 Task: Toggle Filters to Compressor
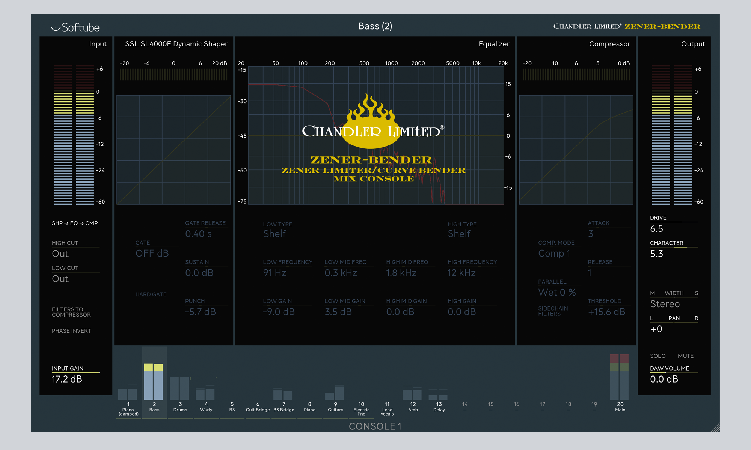point(71,312)
